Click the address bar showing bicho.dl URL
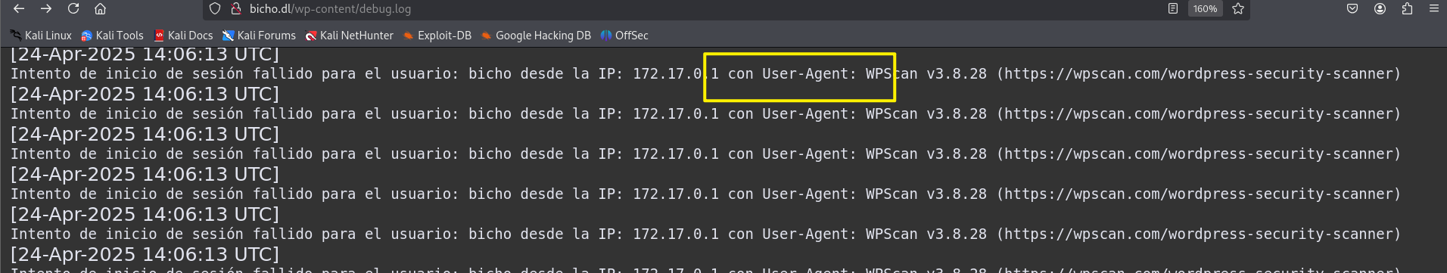Screen dimensions: 1447x273 (681, 9)
